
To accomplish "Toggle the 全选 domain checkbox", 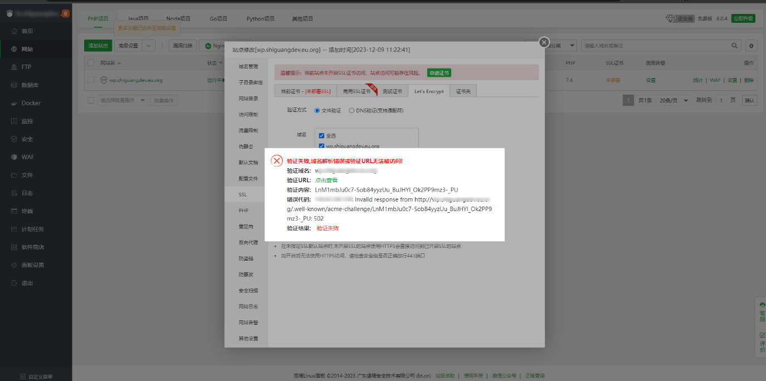I will click(321, 135).
